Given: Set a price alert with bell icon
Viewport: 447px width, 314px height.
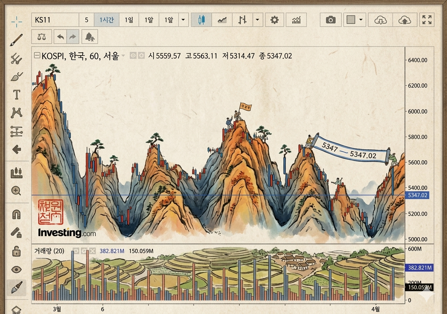Looking at the screenshot, I should (x=89, y=37).
